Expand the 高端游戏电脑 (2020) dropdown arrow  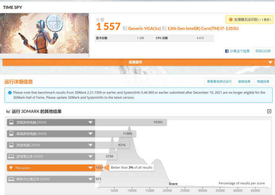coord(90,134)
